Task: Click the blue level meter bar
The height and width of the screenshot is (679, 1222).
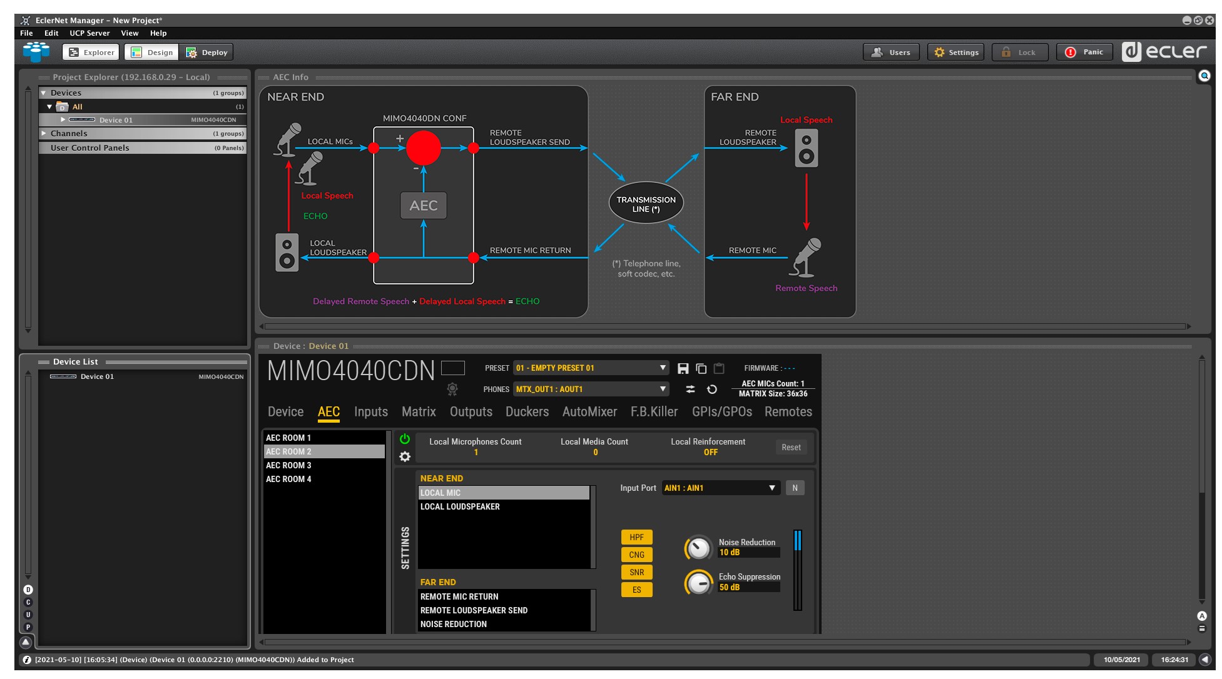Action: point(797,570)
